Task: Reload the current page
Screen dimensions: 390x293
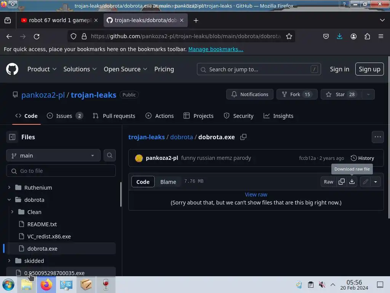Action: tap(37, 37)
